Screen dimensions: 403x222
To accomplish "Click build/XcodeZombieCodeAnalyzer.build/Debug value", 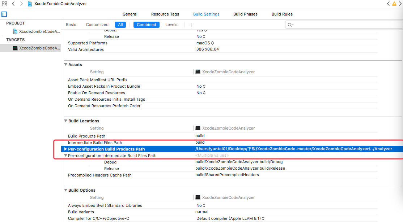I will point(239,162).
